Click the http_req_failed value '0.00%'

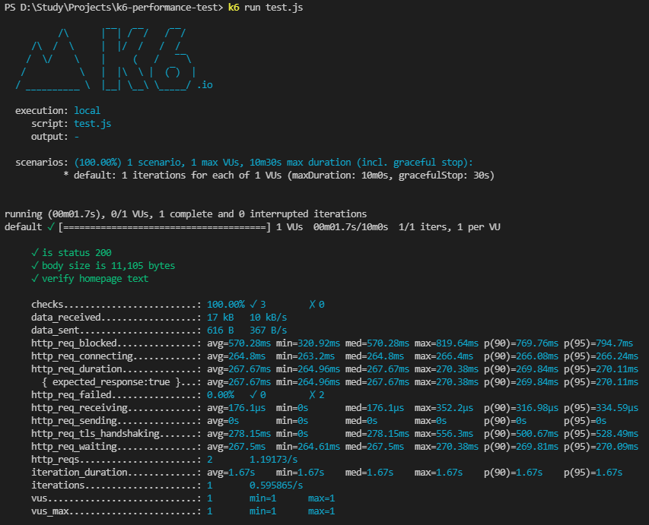click(x=220, y=395)
